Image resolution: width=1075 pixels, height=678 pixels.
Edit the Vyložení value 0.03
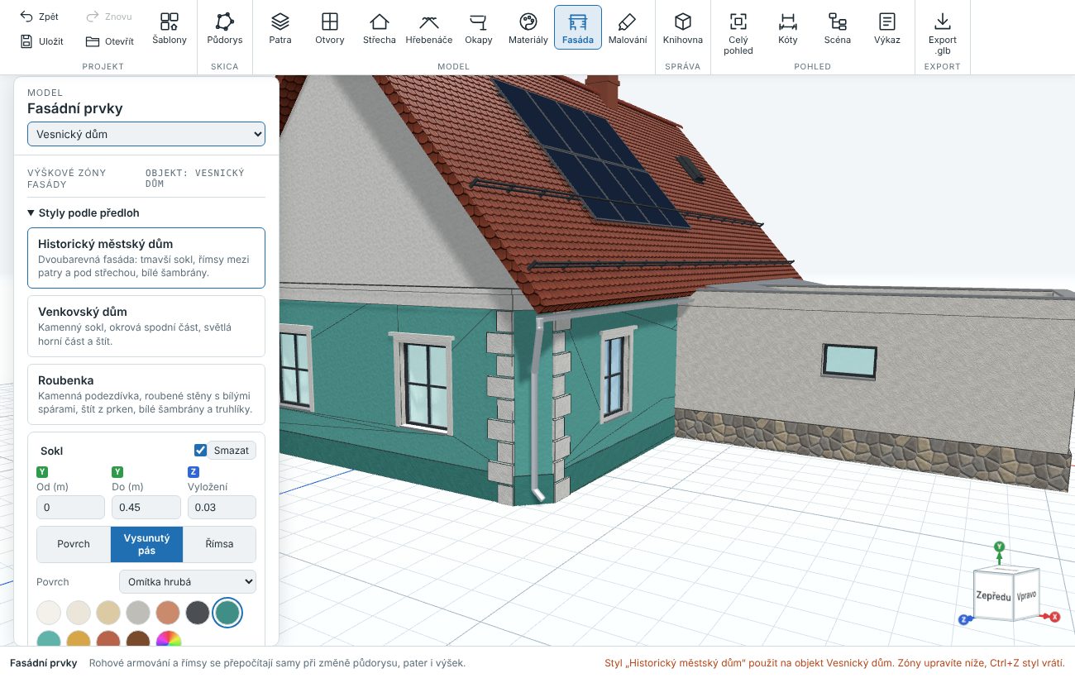click(222, 507)
